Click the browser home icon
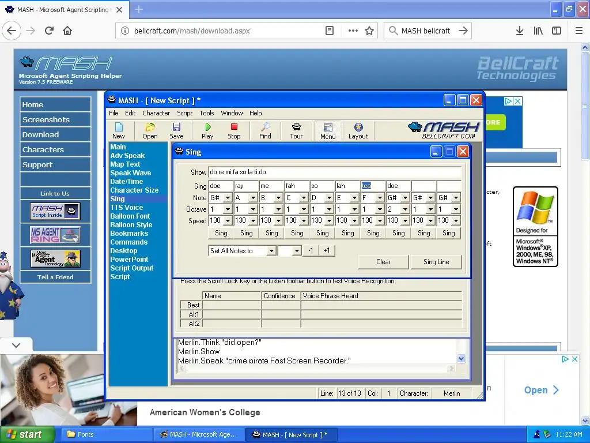Viewport: 590px width, 443px height. point(67,31)
